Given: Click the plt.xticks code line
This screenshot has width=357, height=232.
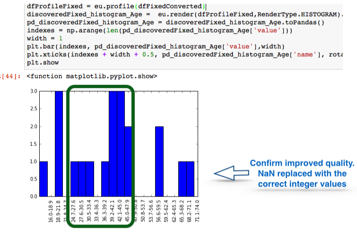Looking at the screenshot, I should [185, 55].
